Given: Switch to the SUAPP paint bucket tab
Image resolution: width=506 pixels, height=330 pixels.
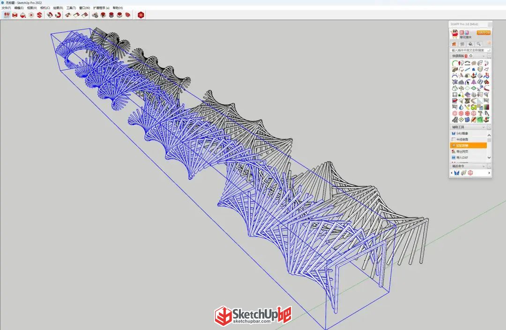Looking at the screenshot, I should (x=470, y=44).
